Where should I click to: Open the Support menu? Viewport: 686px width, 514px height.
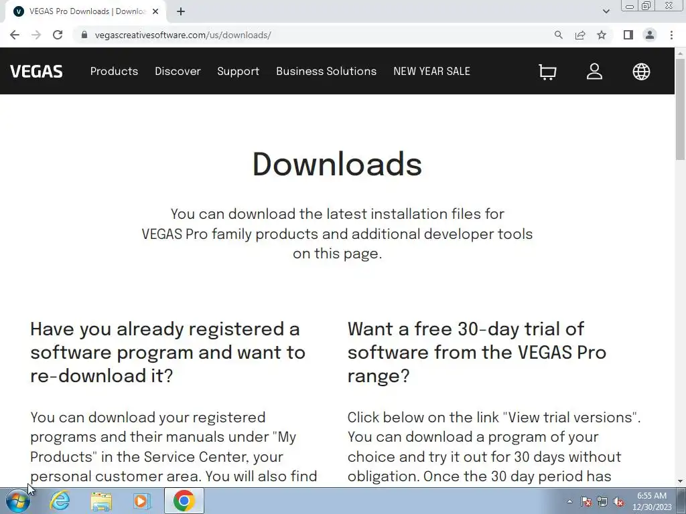click(x=238, y=71)
